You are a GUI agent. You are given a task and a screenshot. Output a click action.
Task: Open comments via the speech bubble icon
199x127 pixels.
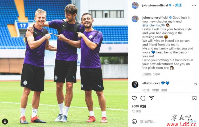143,98
